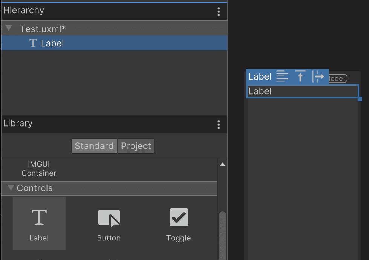This screenshot has width=369, height=260.
Task: Collapse the Test.uxml tree node
Action: coord(9,28)
